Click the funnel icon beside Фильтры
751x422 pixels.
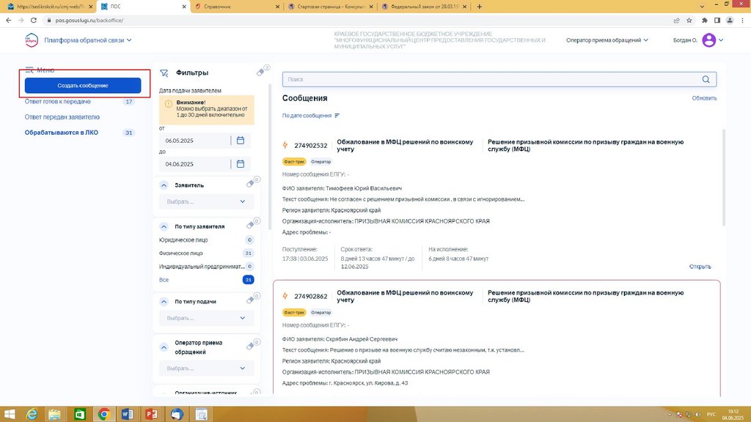(x=164, y=73)
